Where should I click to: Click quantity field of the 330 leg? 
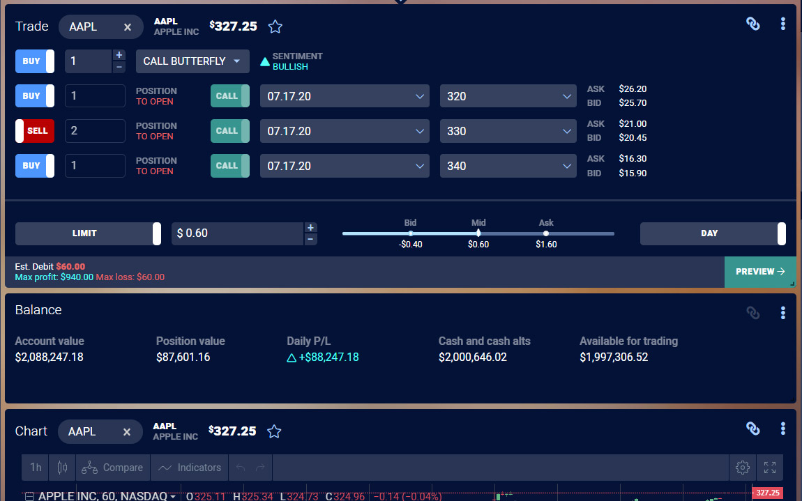pyautogui.click(x=95, y=131)
